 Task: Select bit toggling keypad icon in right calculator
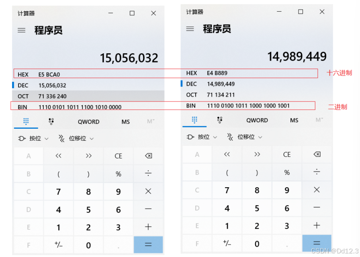pos(220,120)
